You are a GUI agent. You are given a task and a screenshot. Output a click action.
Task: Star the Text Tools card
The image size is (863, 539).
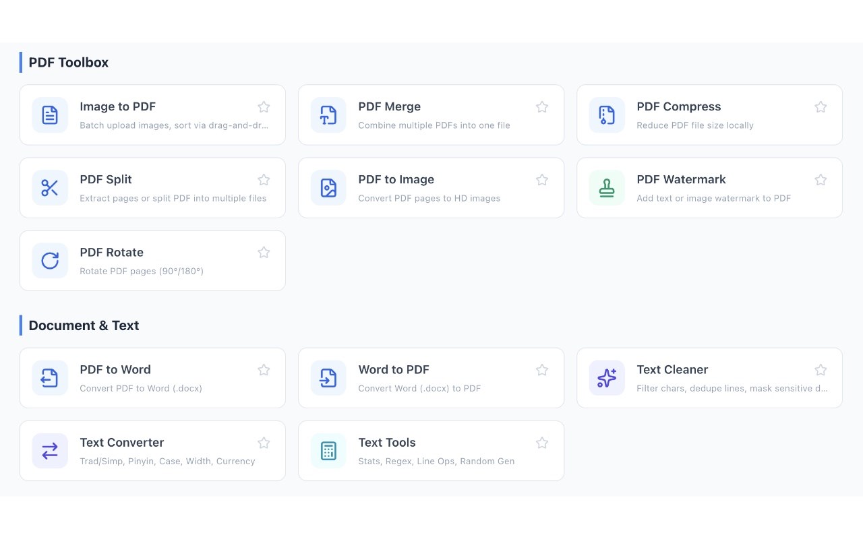(542, 443)
